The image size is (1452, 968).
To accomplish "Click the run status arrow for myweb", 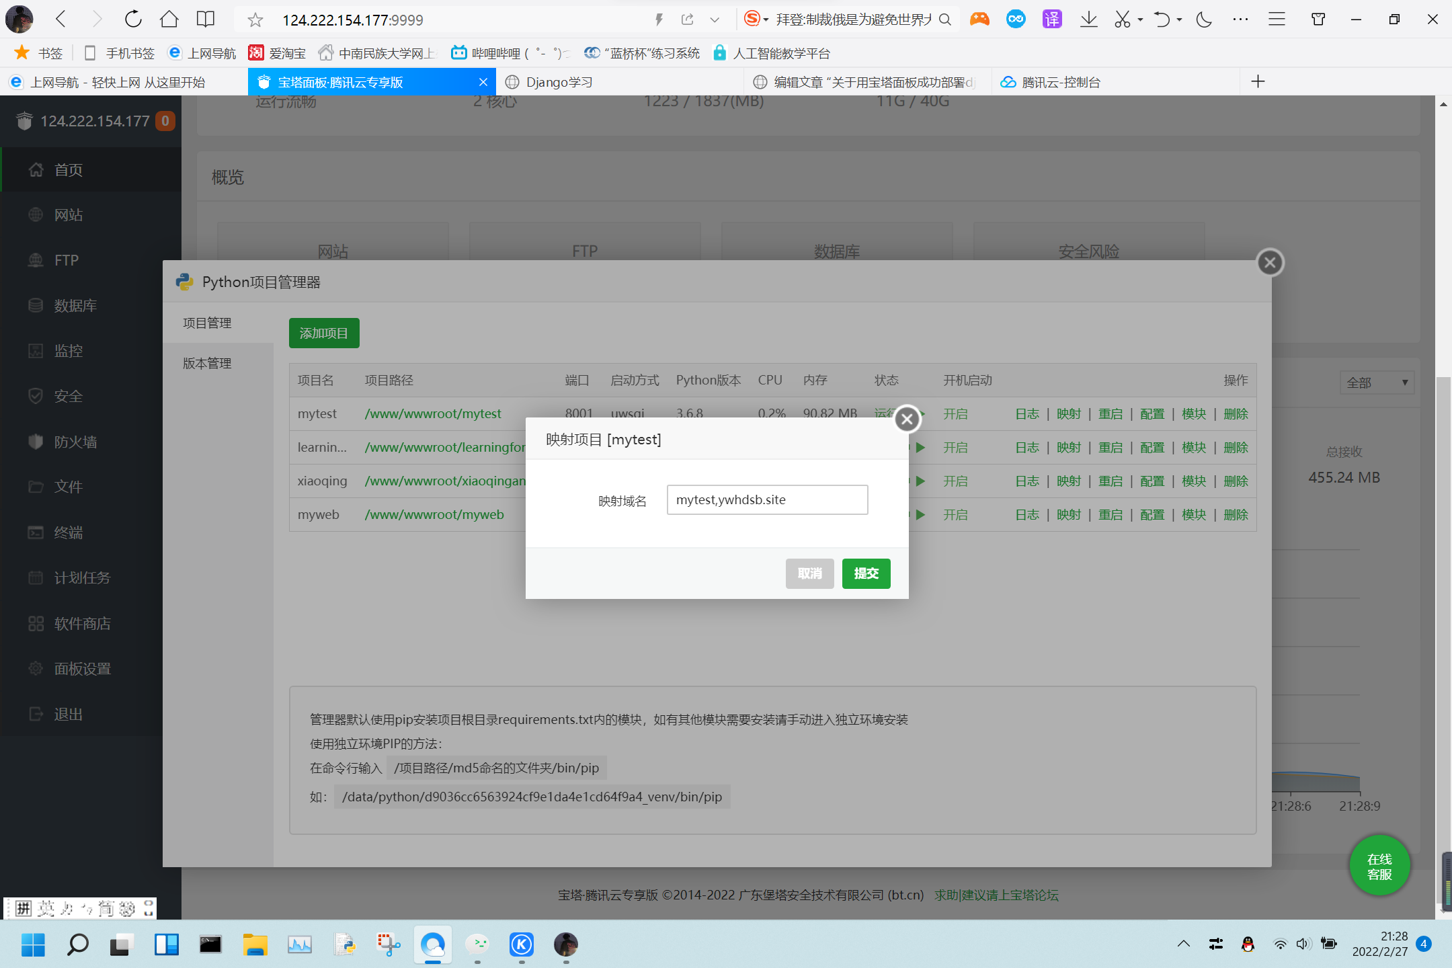I will tap(920, 515).
